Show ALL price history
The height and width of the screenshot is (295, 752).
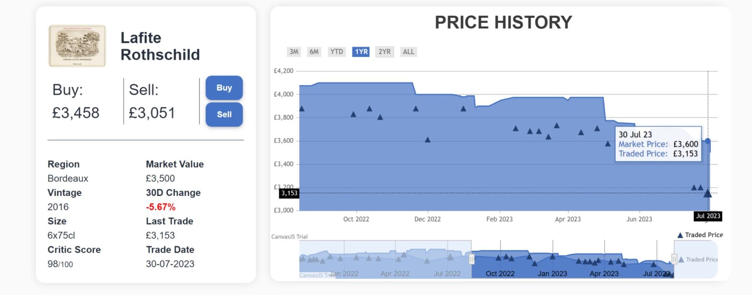point(409,52)
